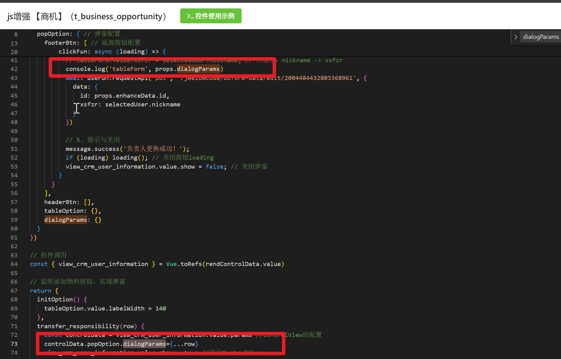Place cursor on message.success call
This screenshot has width=561, height=359.
92,149
